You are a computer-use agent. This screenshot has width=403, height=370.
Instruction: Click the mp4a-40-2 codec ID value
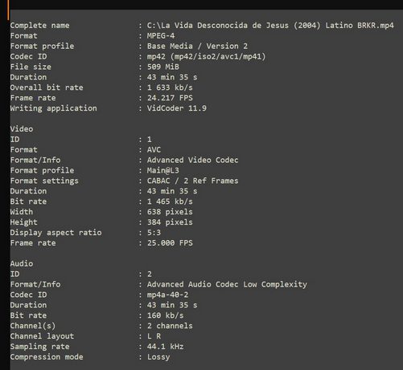pos(167,295)
